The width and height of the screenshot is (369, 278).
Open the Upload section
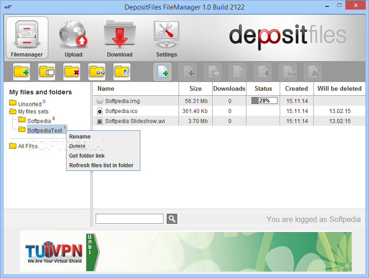[73, 39]
